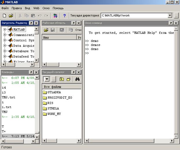The width and height of the screenshot is (180, 150).
Task: Expand the MATLAB tree node
Action: [x=5, y=29]
